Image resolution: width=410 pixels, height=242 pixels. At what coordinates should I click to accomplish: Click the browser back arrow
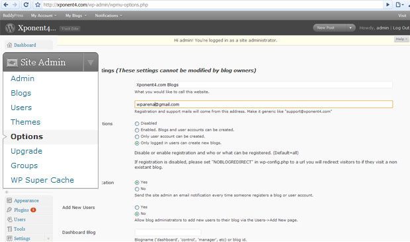(5, 5)
